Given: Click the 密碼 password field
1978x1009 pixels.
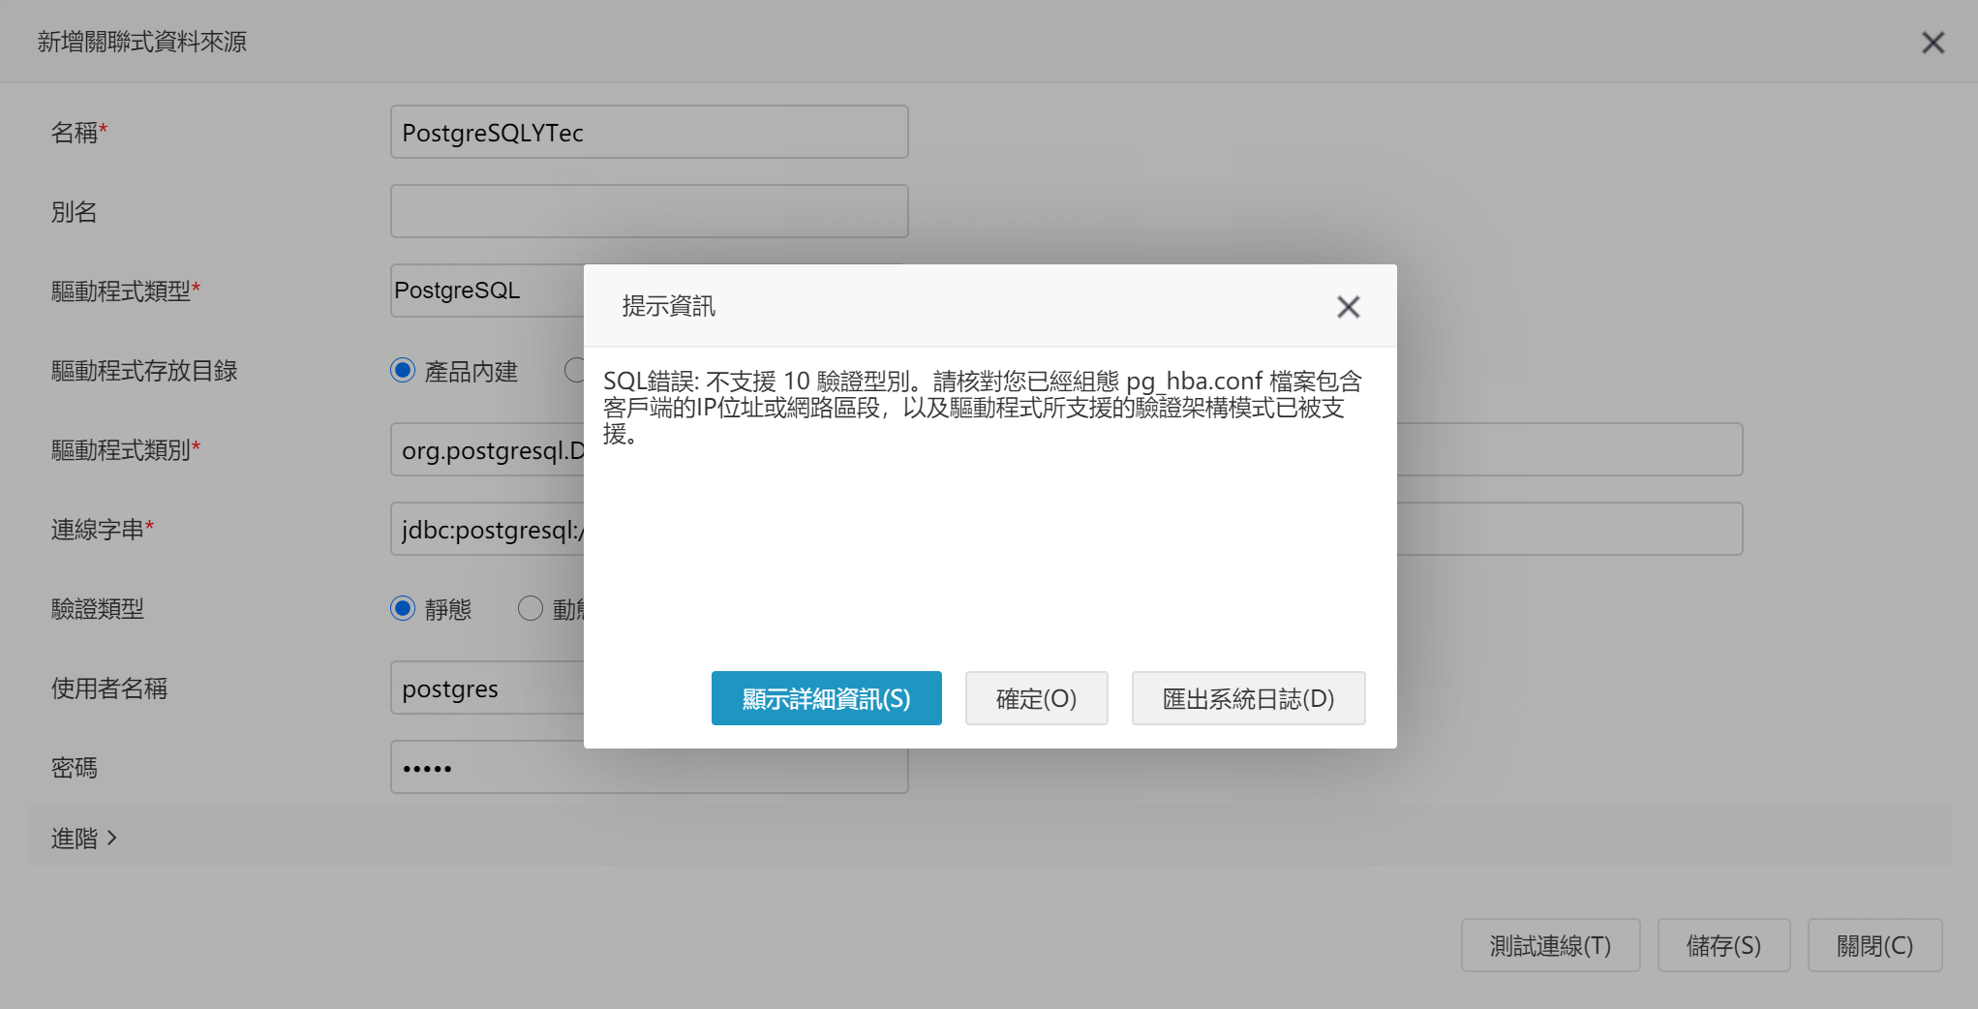Looking at the screenshot, I should click(649, 767).
